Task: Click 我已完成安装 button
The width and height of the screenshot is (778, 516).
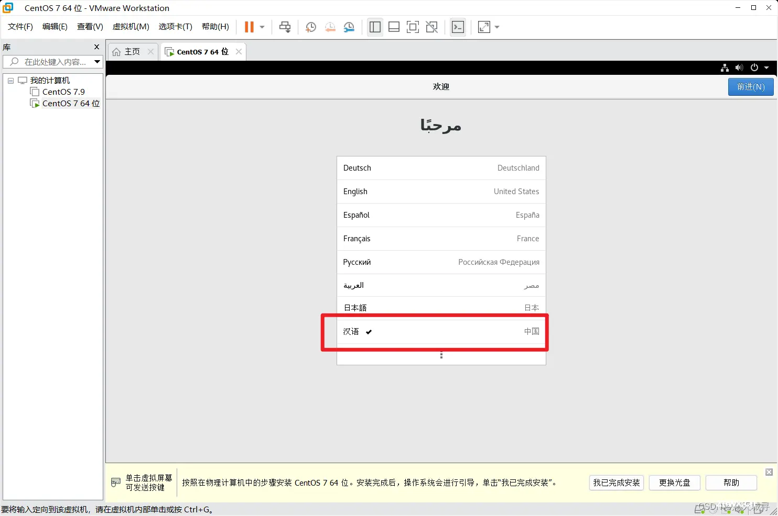Action: point(617,483)
